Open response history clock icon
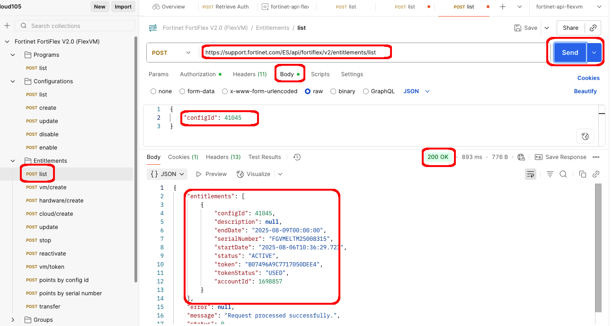Screen dimensions: 613x326 click(x=297, y=157)
